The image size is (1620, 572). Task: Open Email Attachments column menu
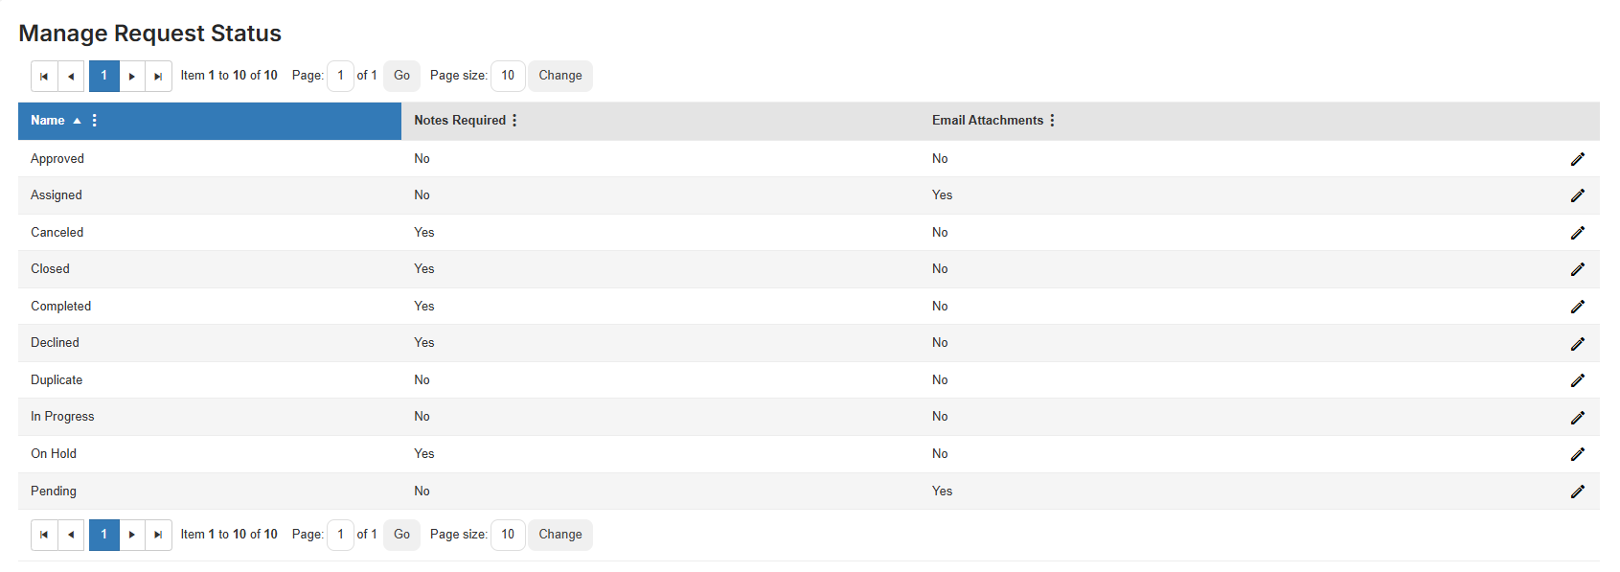1052,121
